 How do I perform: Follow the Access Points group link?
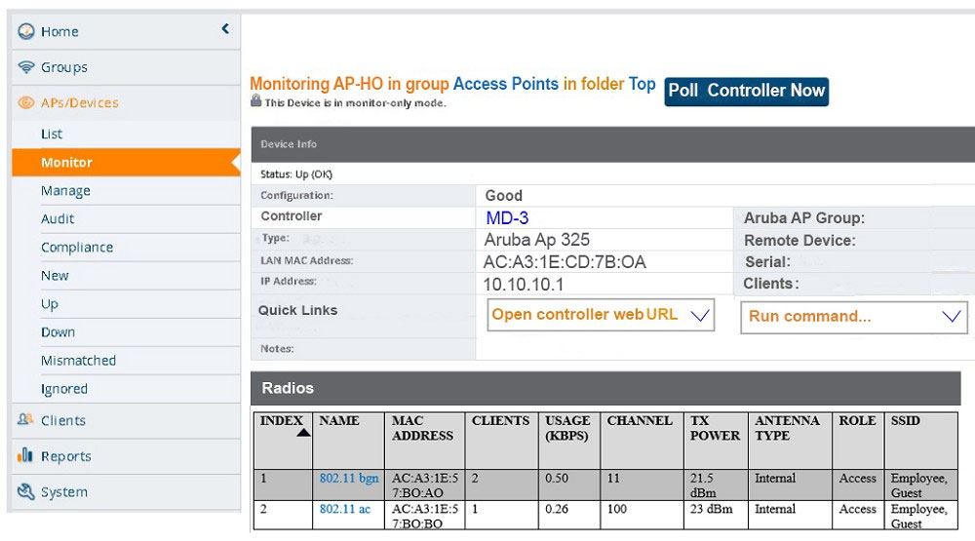pos(505,84)
